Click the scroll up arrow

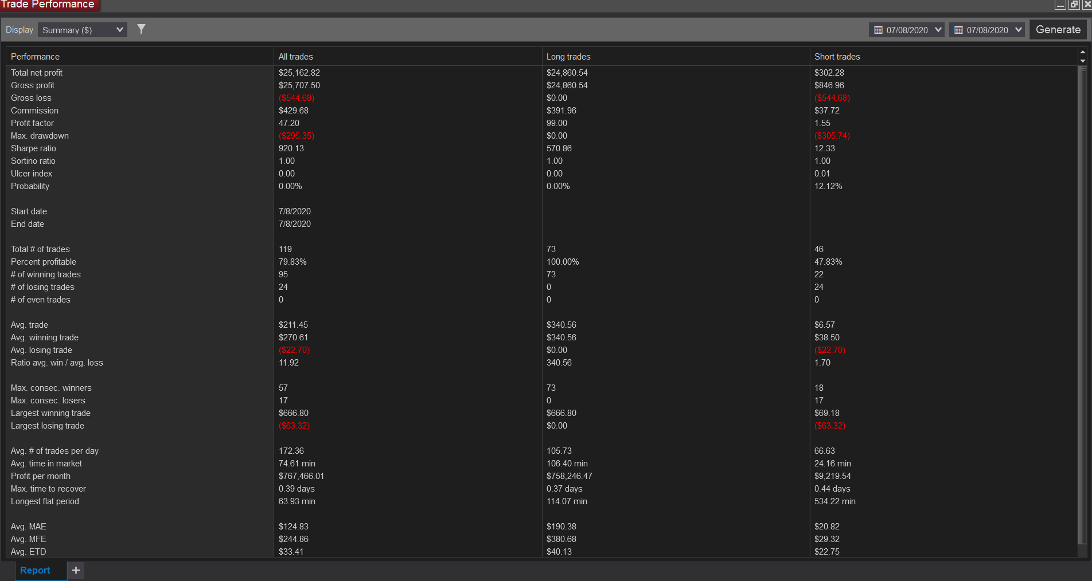pyautogui.click(x=1083, y=52)
